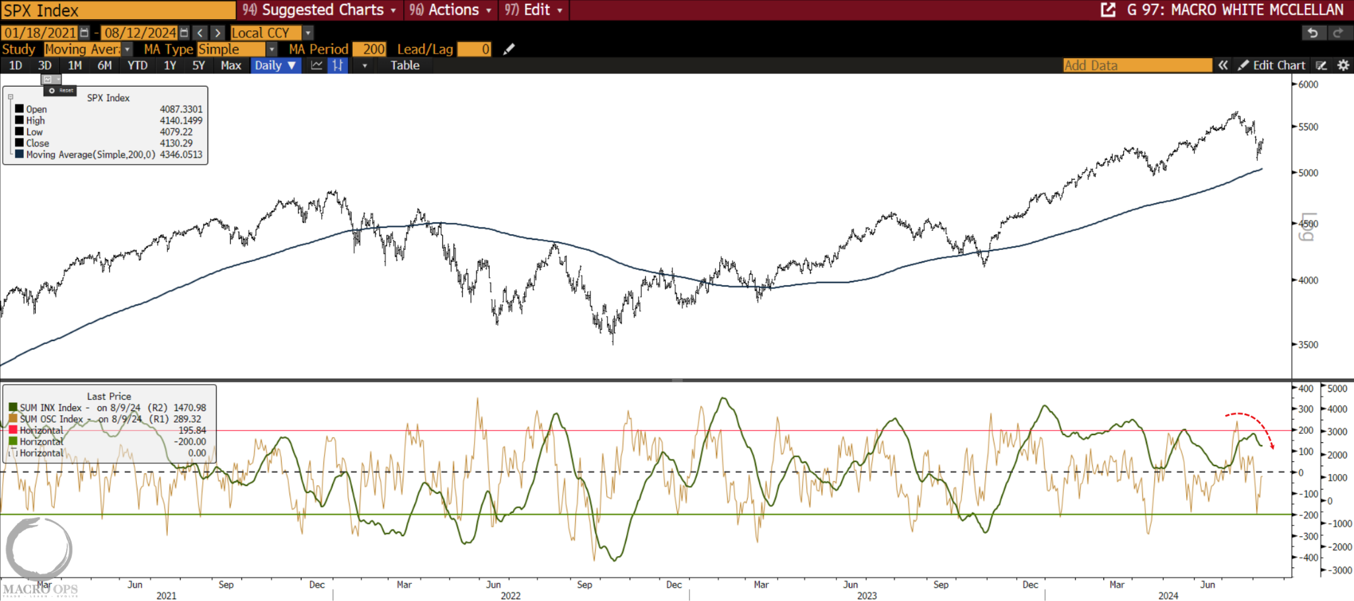Expand the MA Type Simple dropdown
Viewport: 1354px width, 601px height.
point(271,49)
